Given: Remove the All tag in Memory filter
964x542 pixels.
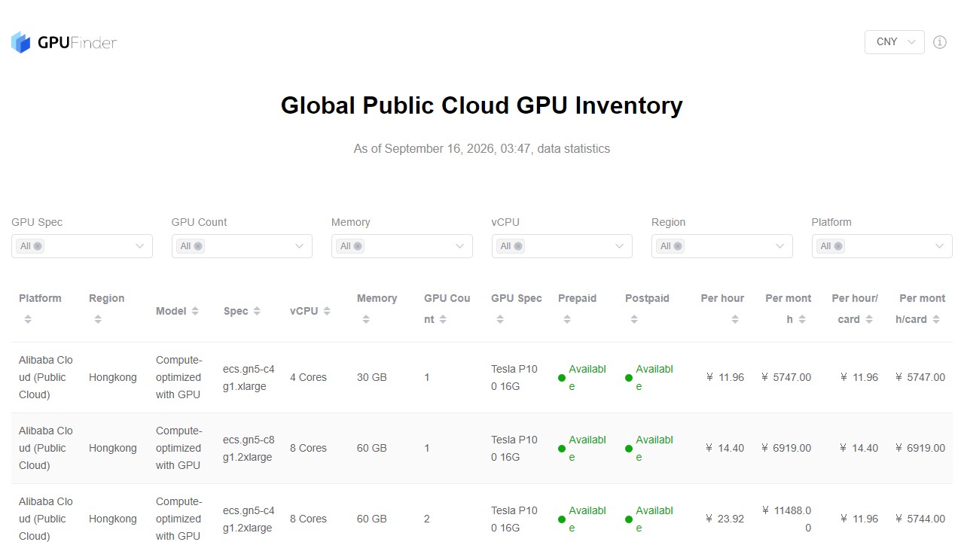Looking at the screenshot, I should click(358, 246).
